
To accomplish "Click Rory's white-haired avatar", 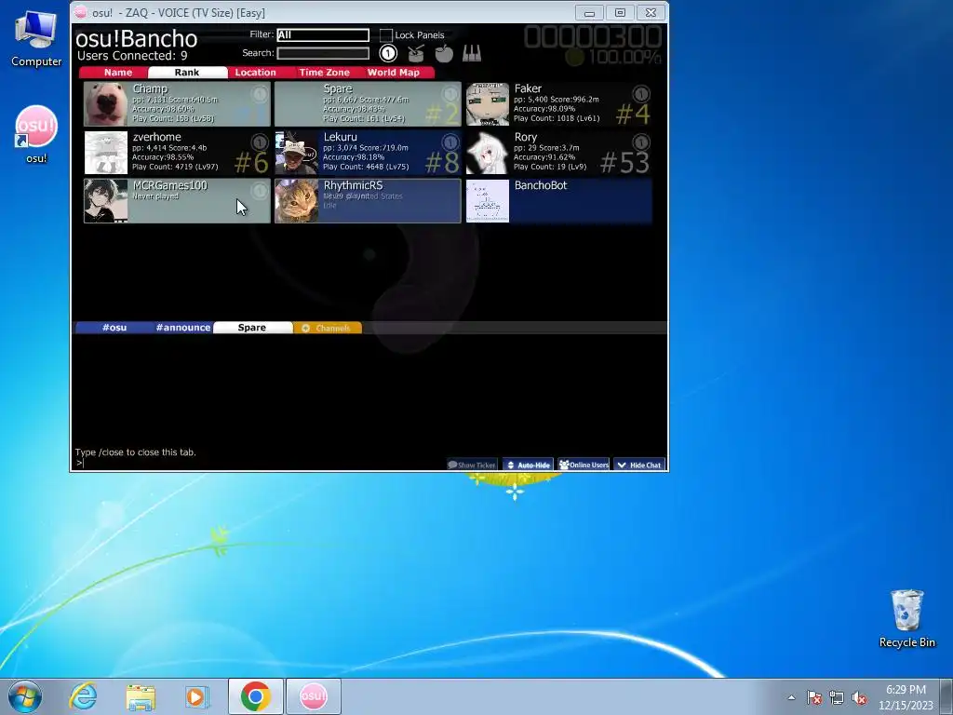I will click(x=488, y=153).
